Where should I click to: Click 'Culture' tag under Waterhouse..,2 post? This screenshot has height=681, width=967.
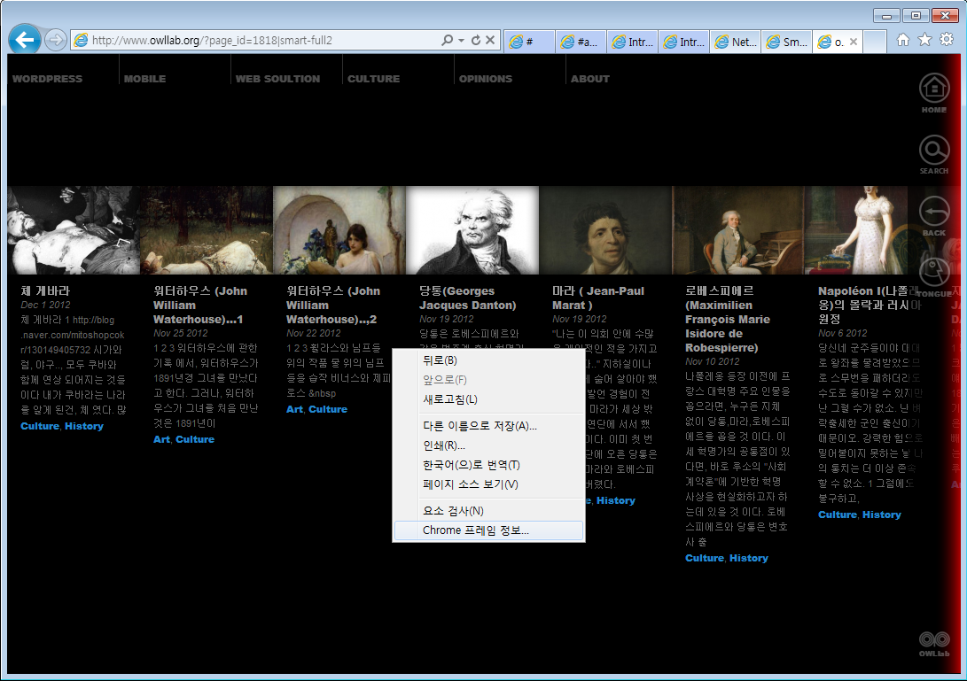click(x=328, y=409)
